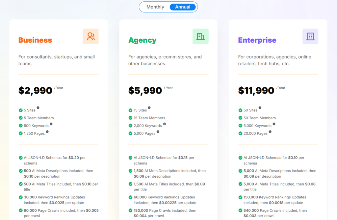The width and height of the screenshot is (337, 220).
Task: Click the '50 Sites' feature text
Action: point(250,110)
